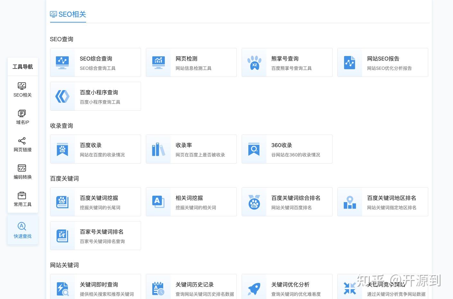Click the 收录率 tool link
The image size is (453, 299).
point(191,149)
